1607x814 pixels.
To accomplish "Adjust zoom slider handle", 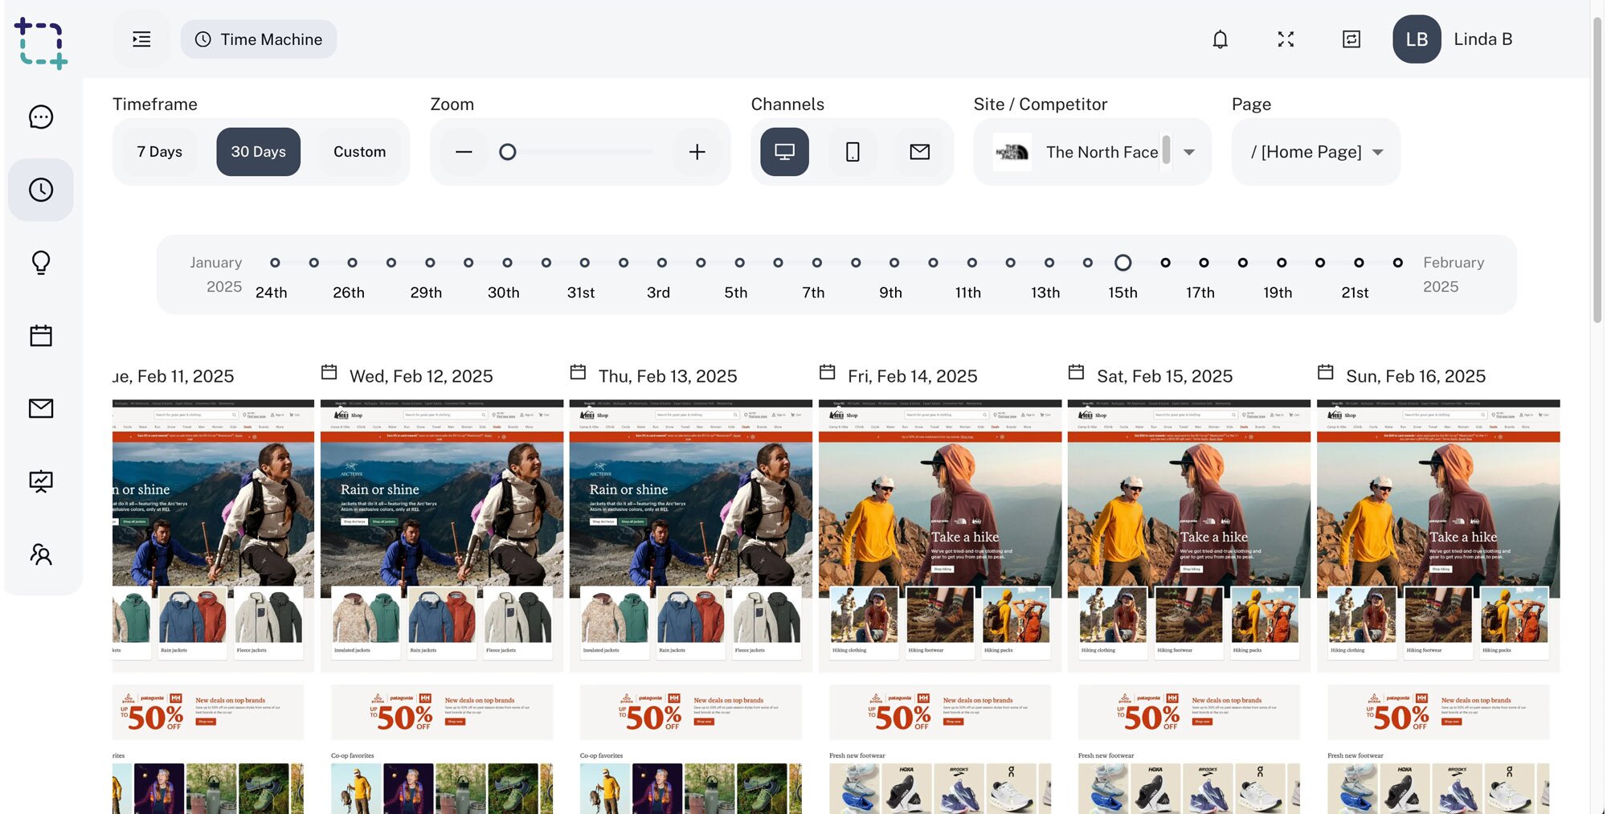I will click(x=507, y=152).
